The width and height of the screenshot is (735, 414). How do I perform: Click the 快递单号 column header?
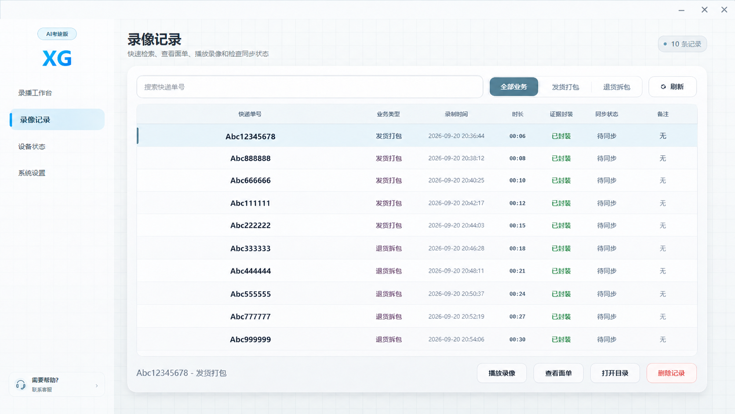point(250,114)
